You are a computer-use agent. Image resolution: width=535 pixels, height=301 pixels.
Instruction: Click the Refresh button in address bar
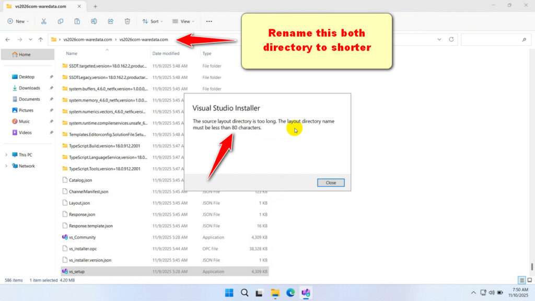click(450, 39)
